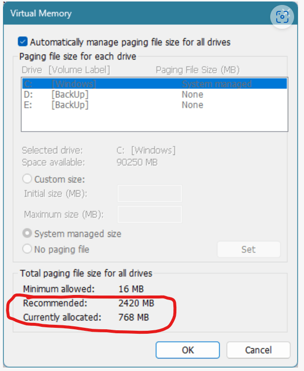Choose the No paging file option
Viewport: 304px width, 371px height.
tap(27, 249)
